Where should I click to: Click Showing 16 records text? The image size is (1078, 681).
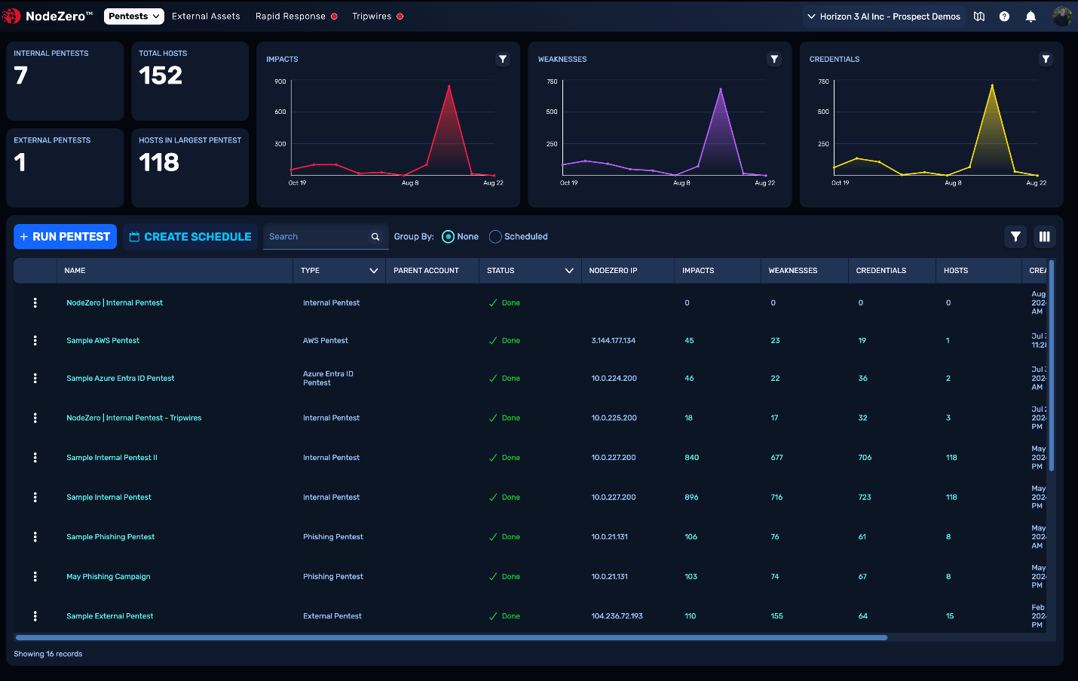(x=48, y=654)
